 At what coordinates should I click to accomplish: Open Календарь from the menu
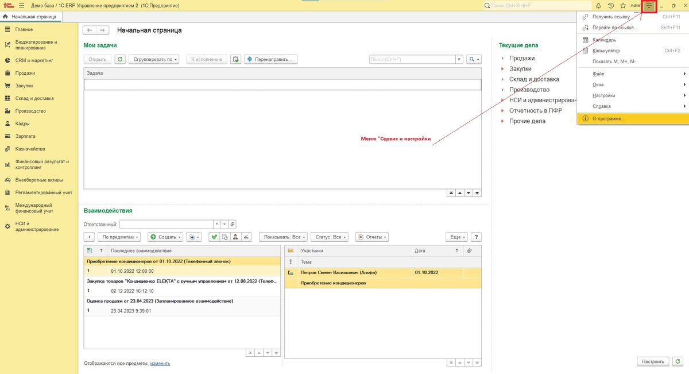633,40
